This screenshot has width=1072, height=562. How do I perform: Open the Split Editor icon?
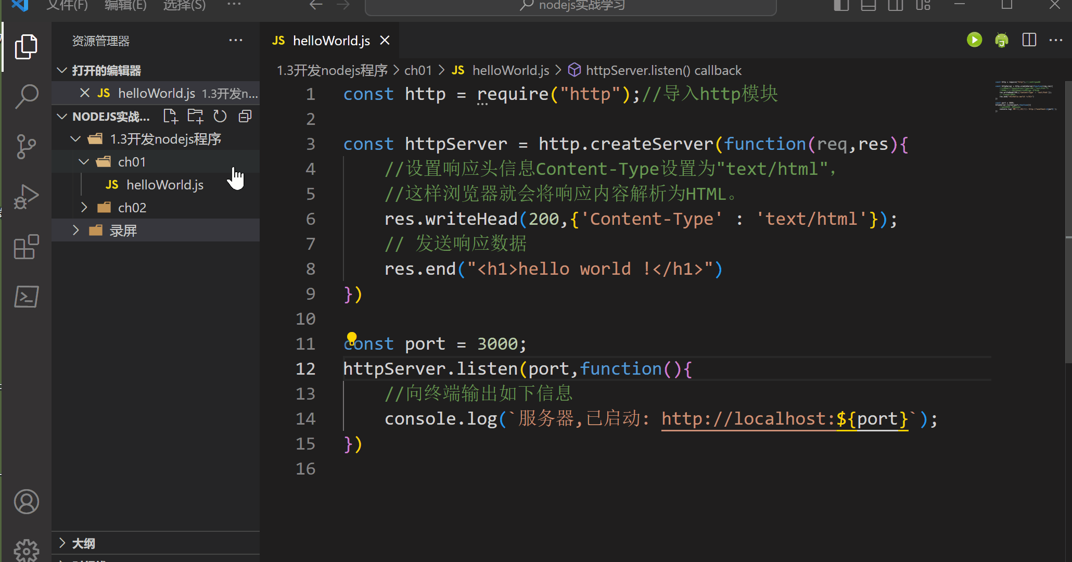[1029, 40]
